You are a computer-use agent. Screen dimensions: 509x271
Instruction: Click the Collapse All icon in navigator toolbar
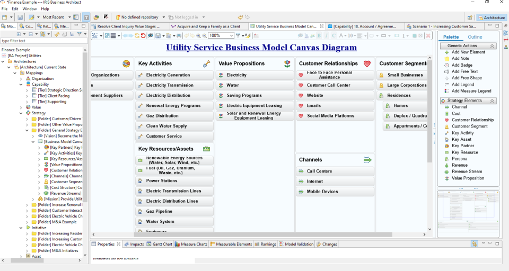click(31, 34)
